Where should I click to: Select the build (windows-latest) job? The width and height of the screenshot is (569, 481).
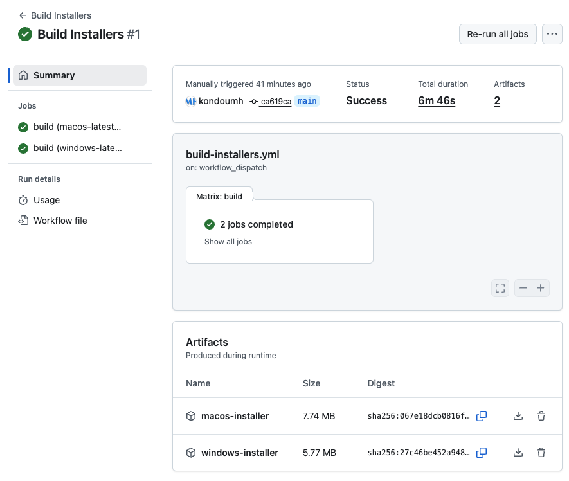click(77, 148)
